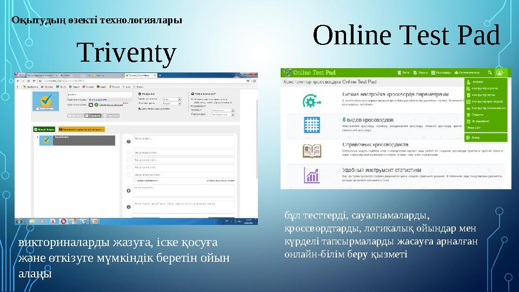The image size is (519, 292).
Task: Click the PowerPoint icon in the taskbar
Action: 95,221
